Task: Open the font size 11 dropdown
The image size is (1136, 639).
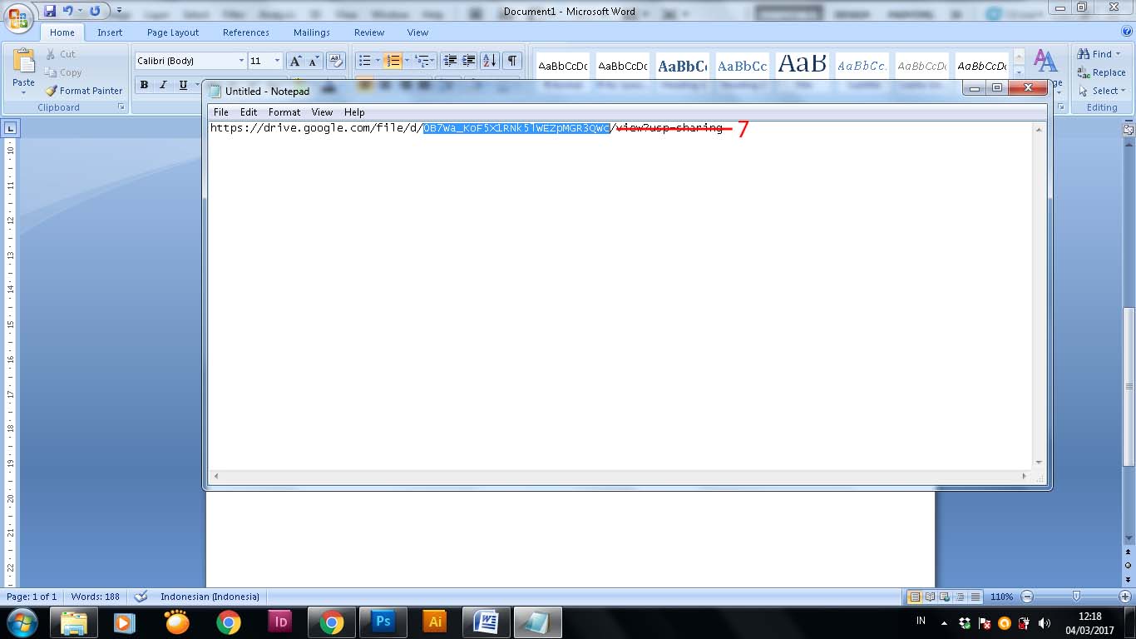Action: point(278,61)
